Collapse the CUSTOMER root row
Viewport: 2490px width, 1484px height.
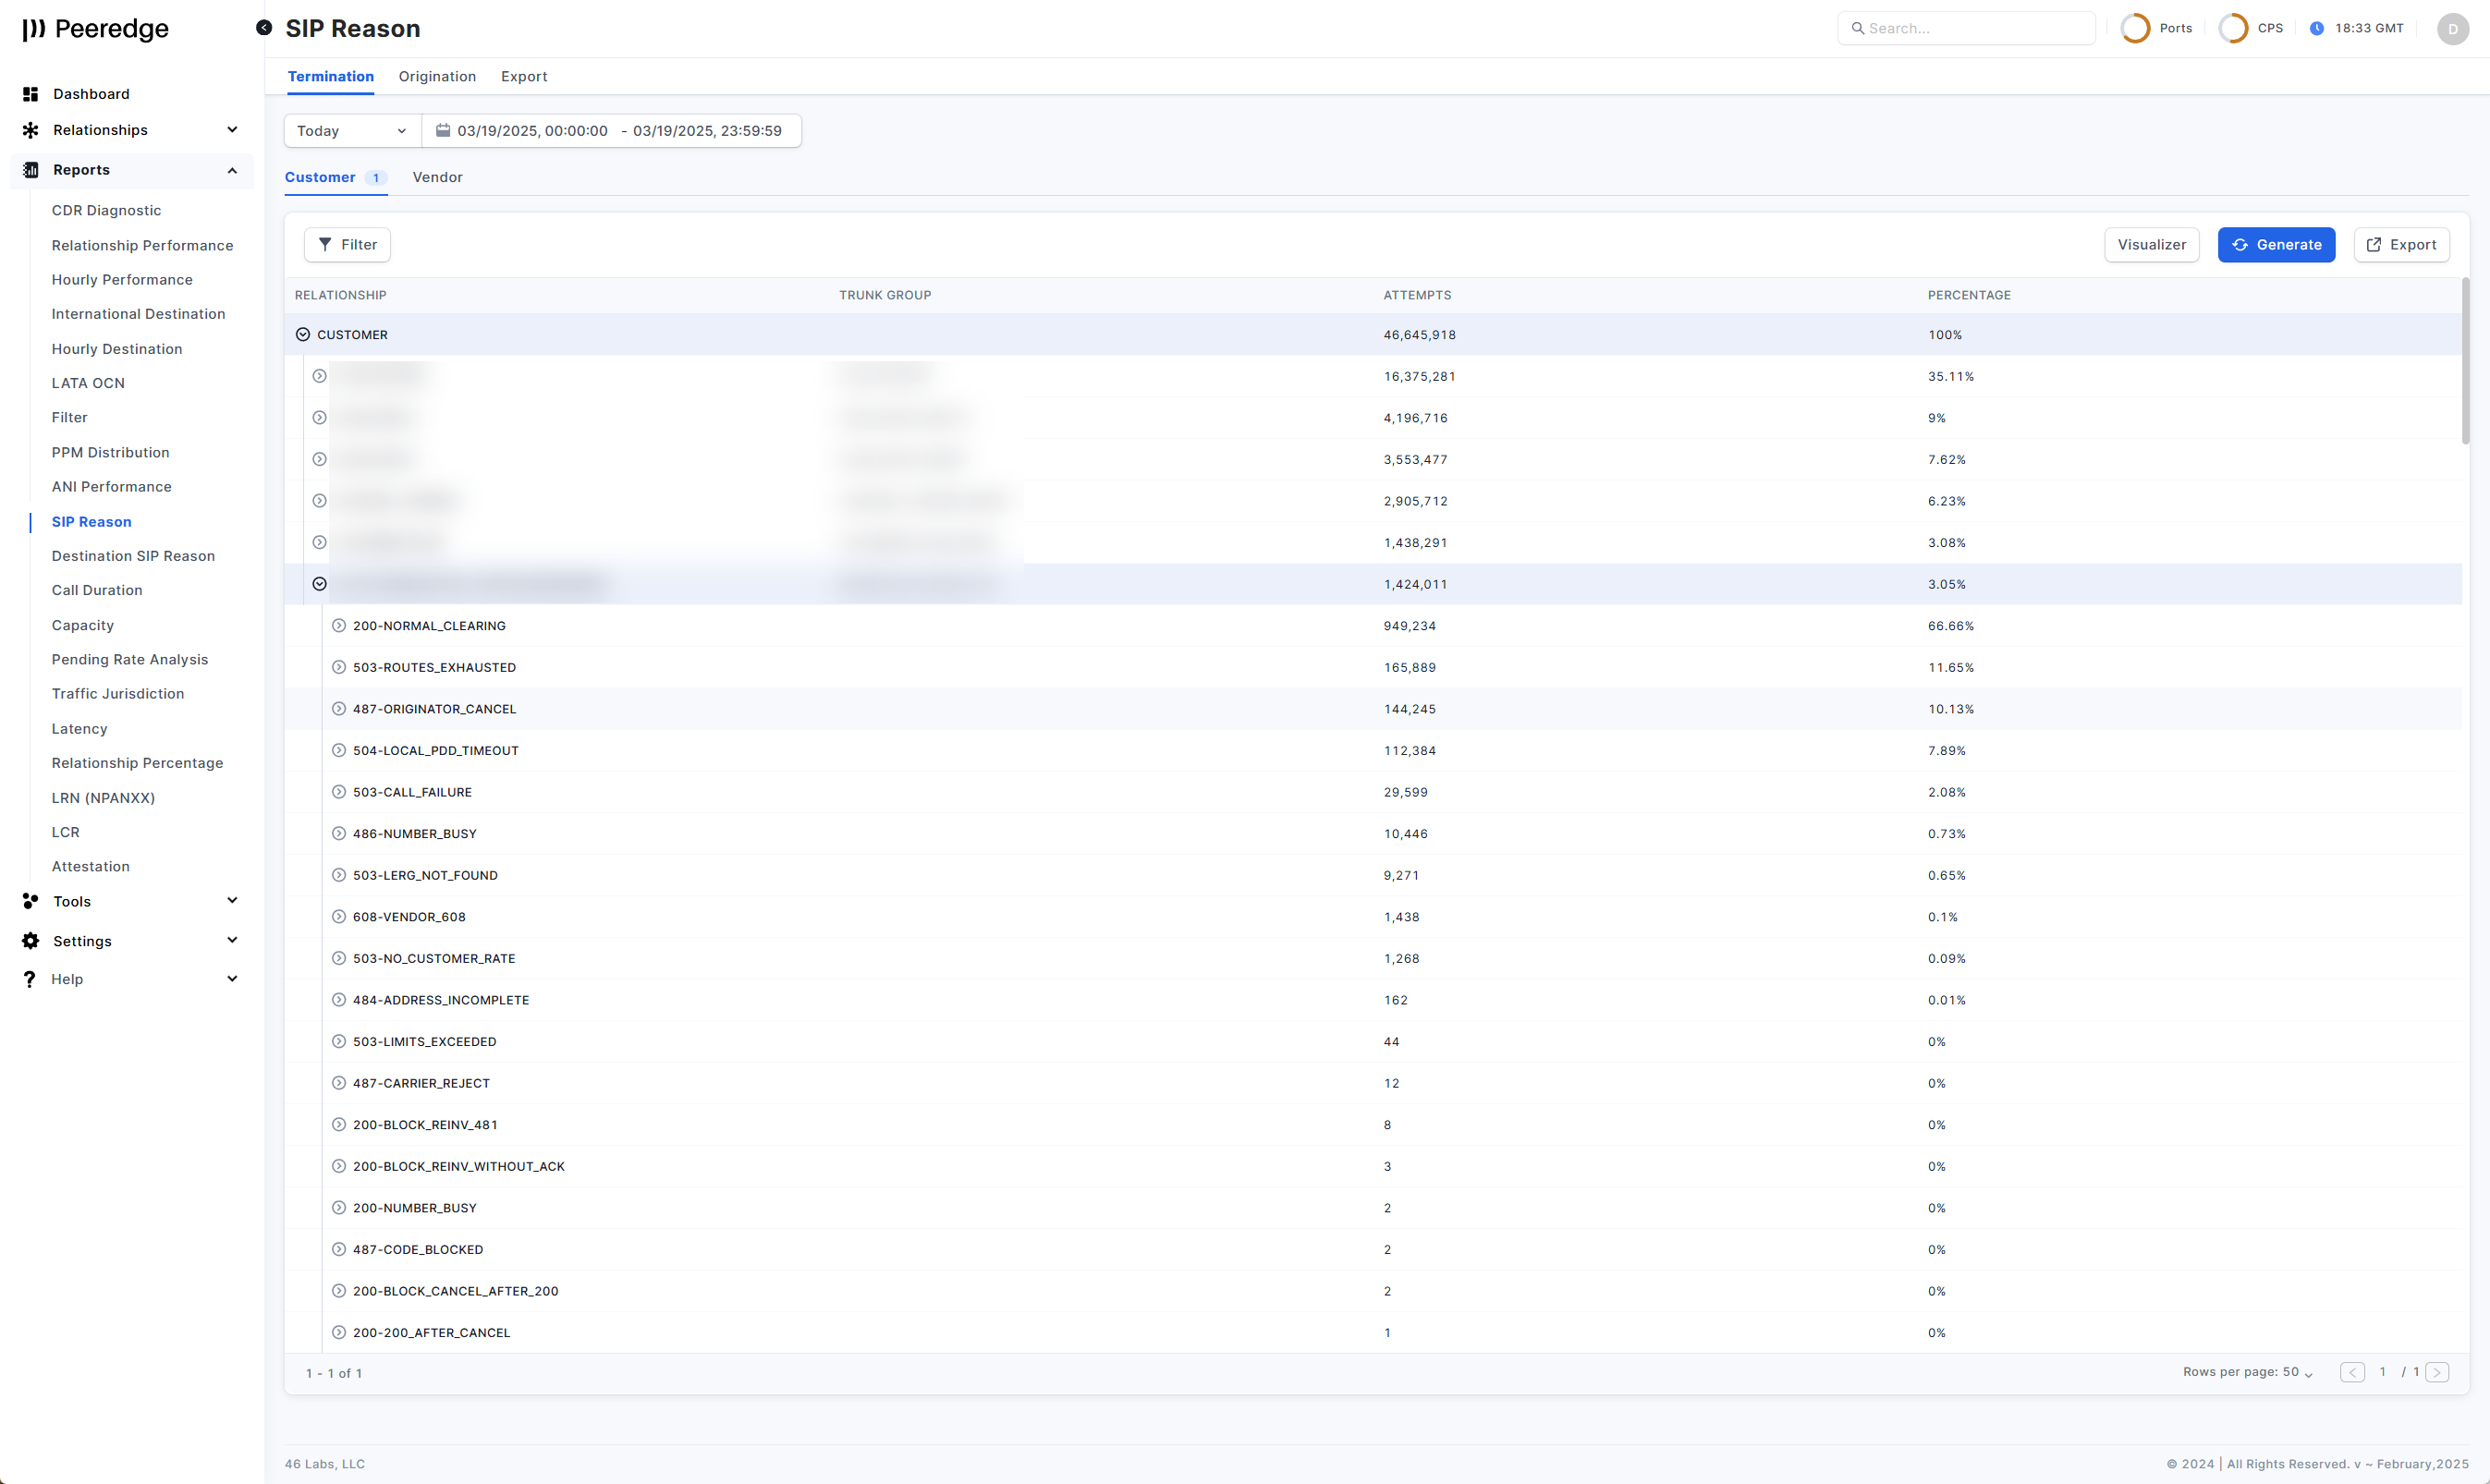[x=303, y=335]
